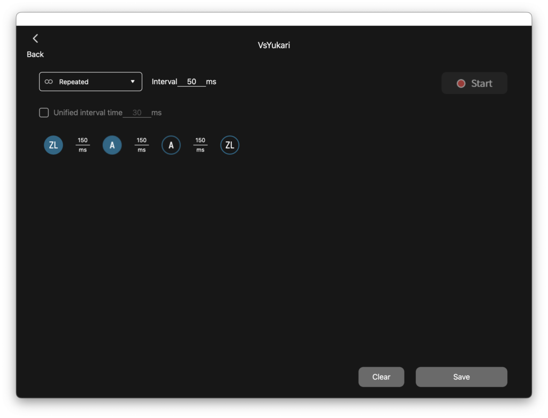Image resolution: width=548 pixels, height=418 pixels.
Task: Edit the Interval 50 ms field
Action: click(x=192, y=82)
